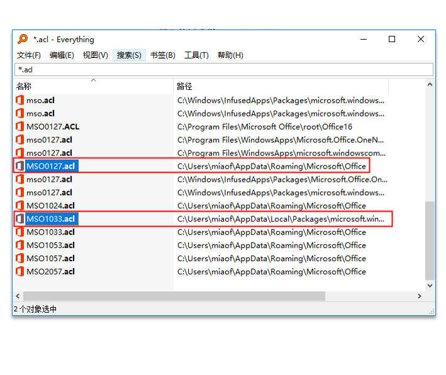Select MSO1024.acl file name

pyautogui.click(x=50, y=205)
